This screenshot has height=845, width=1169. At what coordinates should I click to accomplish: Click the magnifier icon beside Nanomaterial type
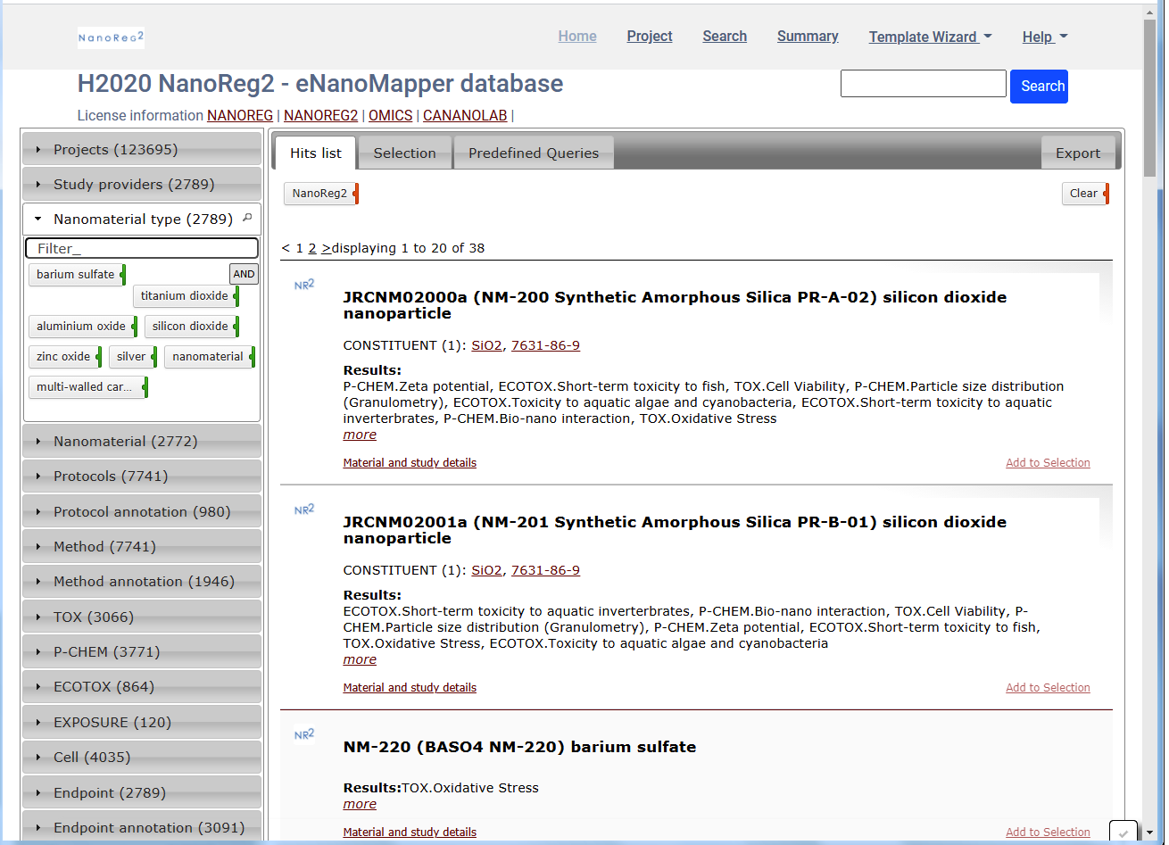click(247, 218)
